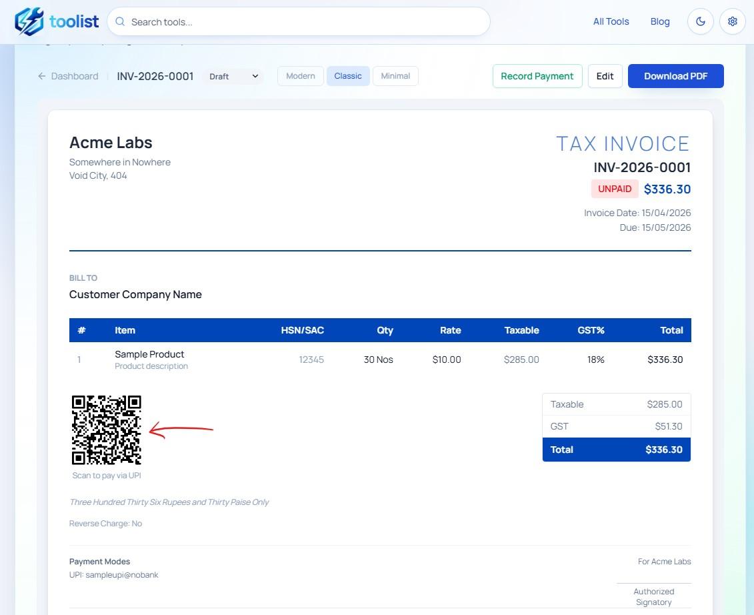
Task: Click the UNPAID status badge
Action: (614, 189)
